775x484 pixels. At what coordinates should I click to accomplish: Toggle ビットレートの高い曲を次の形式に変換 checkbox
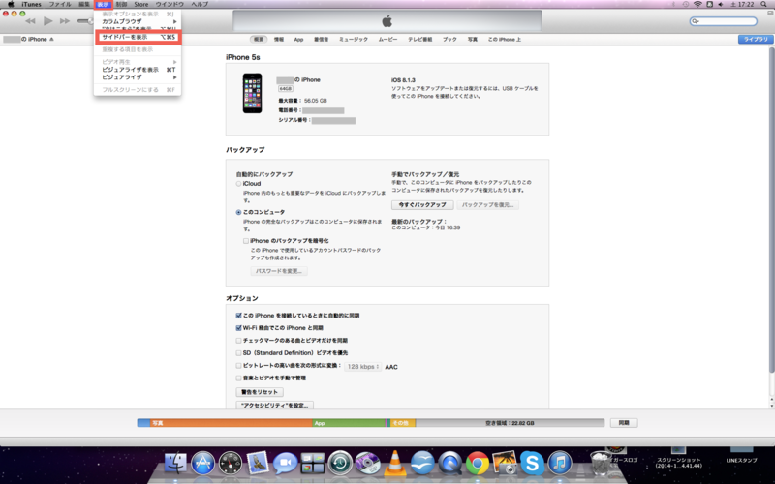point(238,366)
